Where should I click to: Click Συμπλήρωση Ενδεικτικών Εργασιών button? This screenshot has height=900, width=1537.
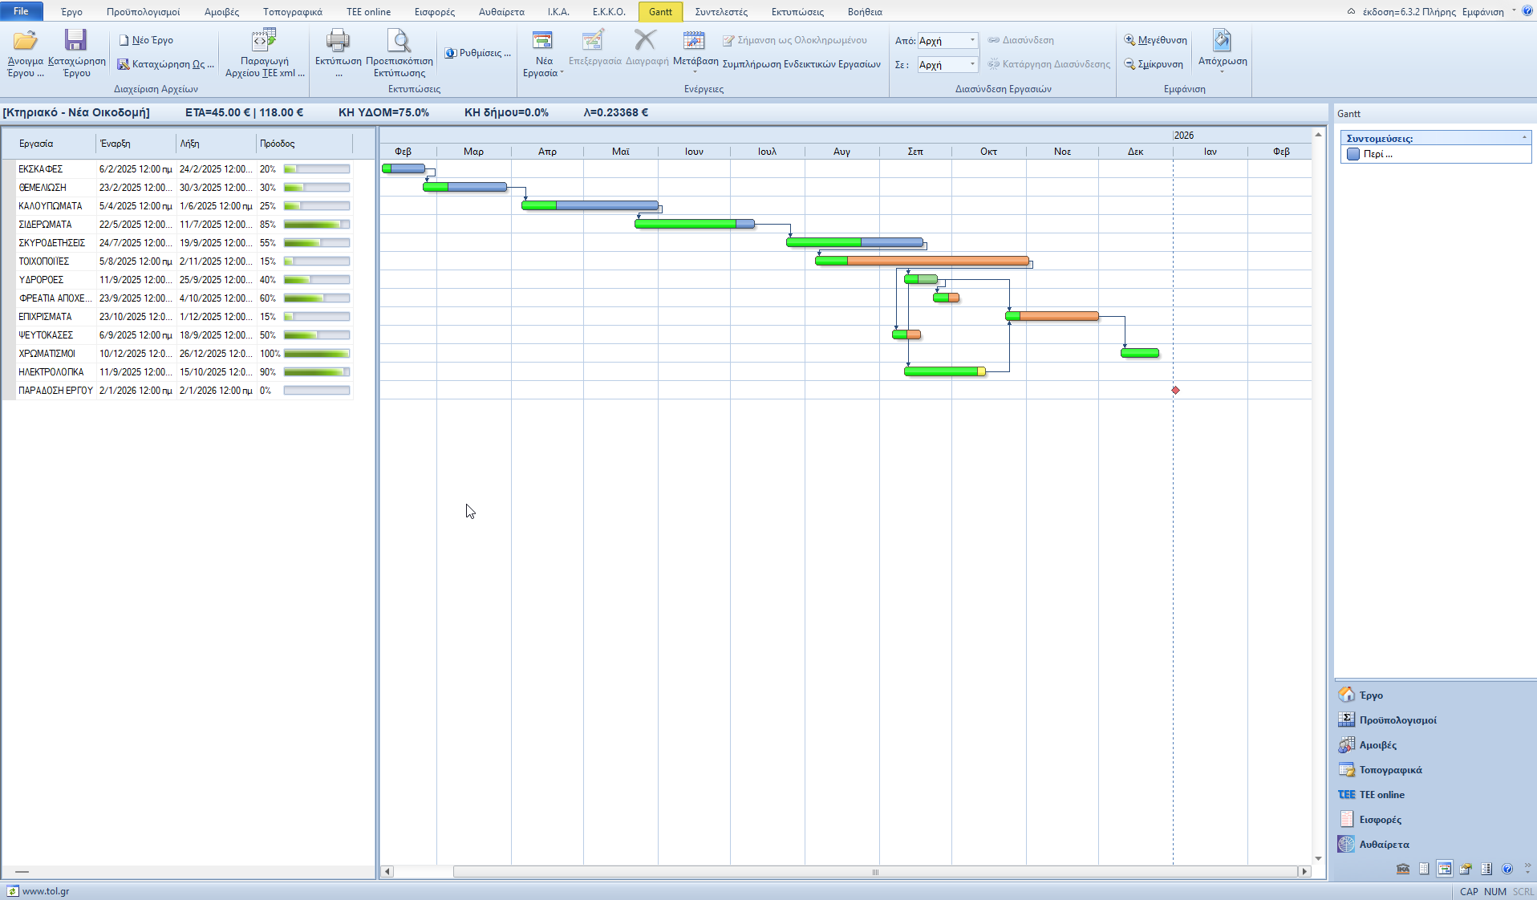click(801, 64)
